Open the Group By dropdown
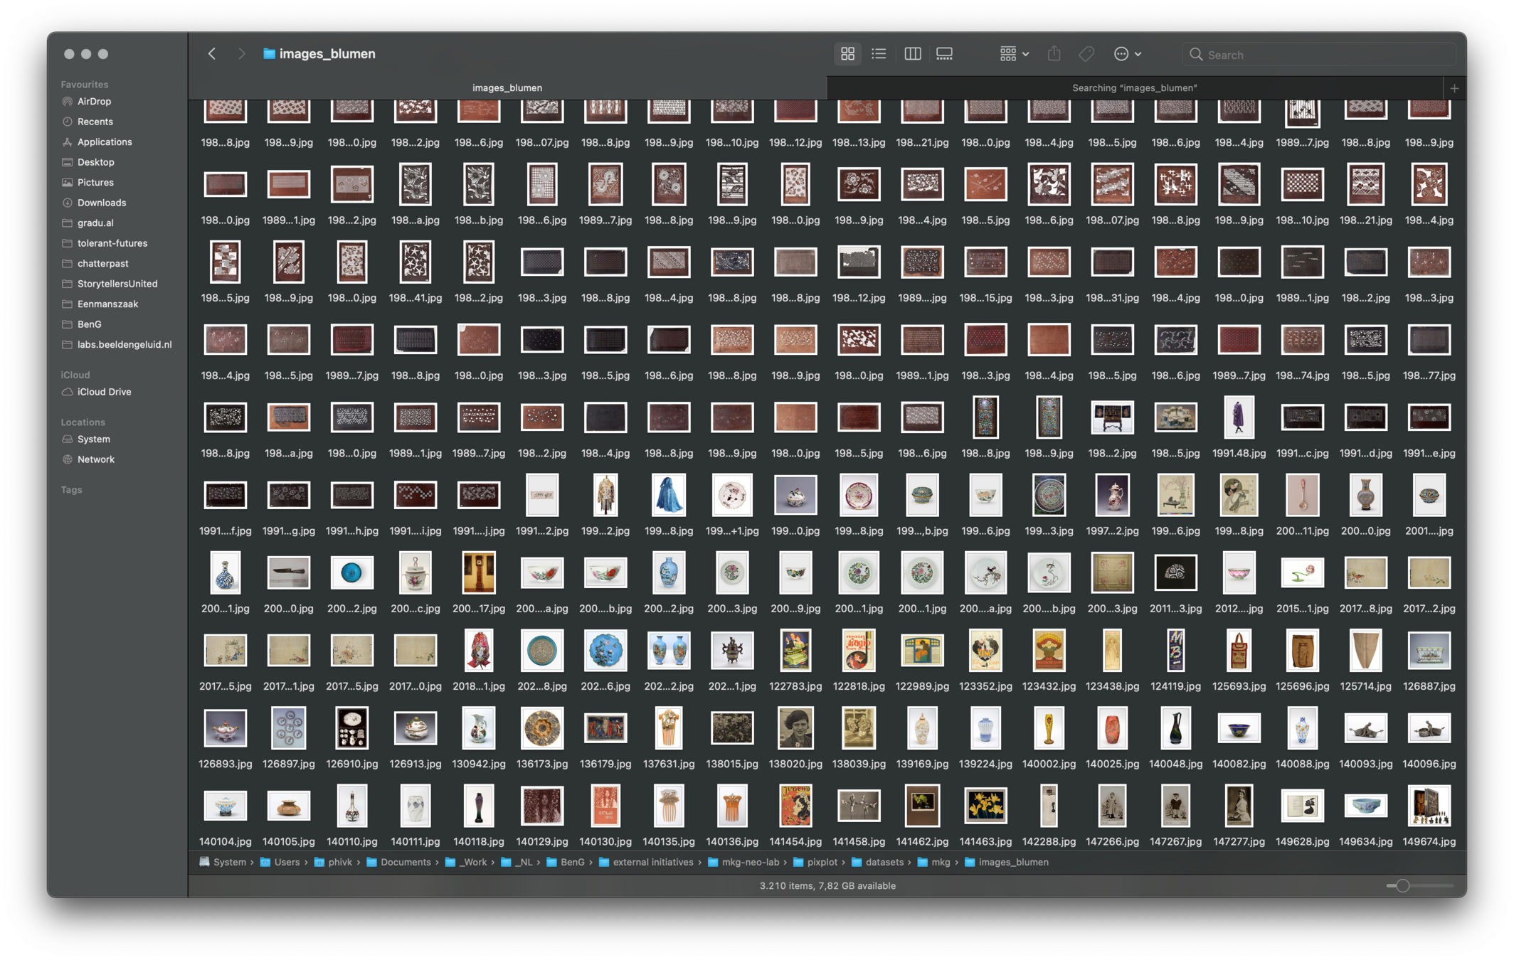 click(1014, 54)
